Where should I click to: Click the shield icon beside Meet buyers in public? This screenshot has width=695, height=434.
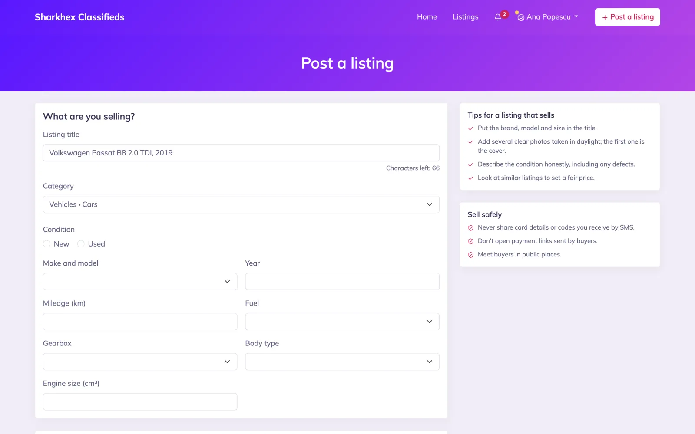[471, 255]
